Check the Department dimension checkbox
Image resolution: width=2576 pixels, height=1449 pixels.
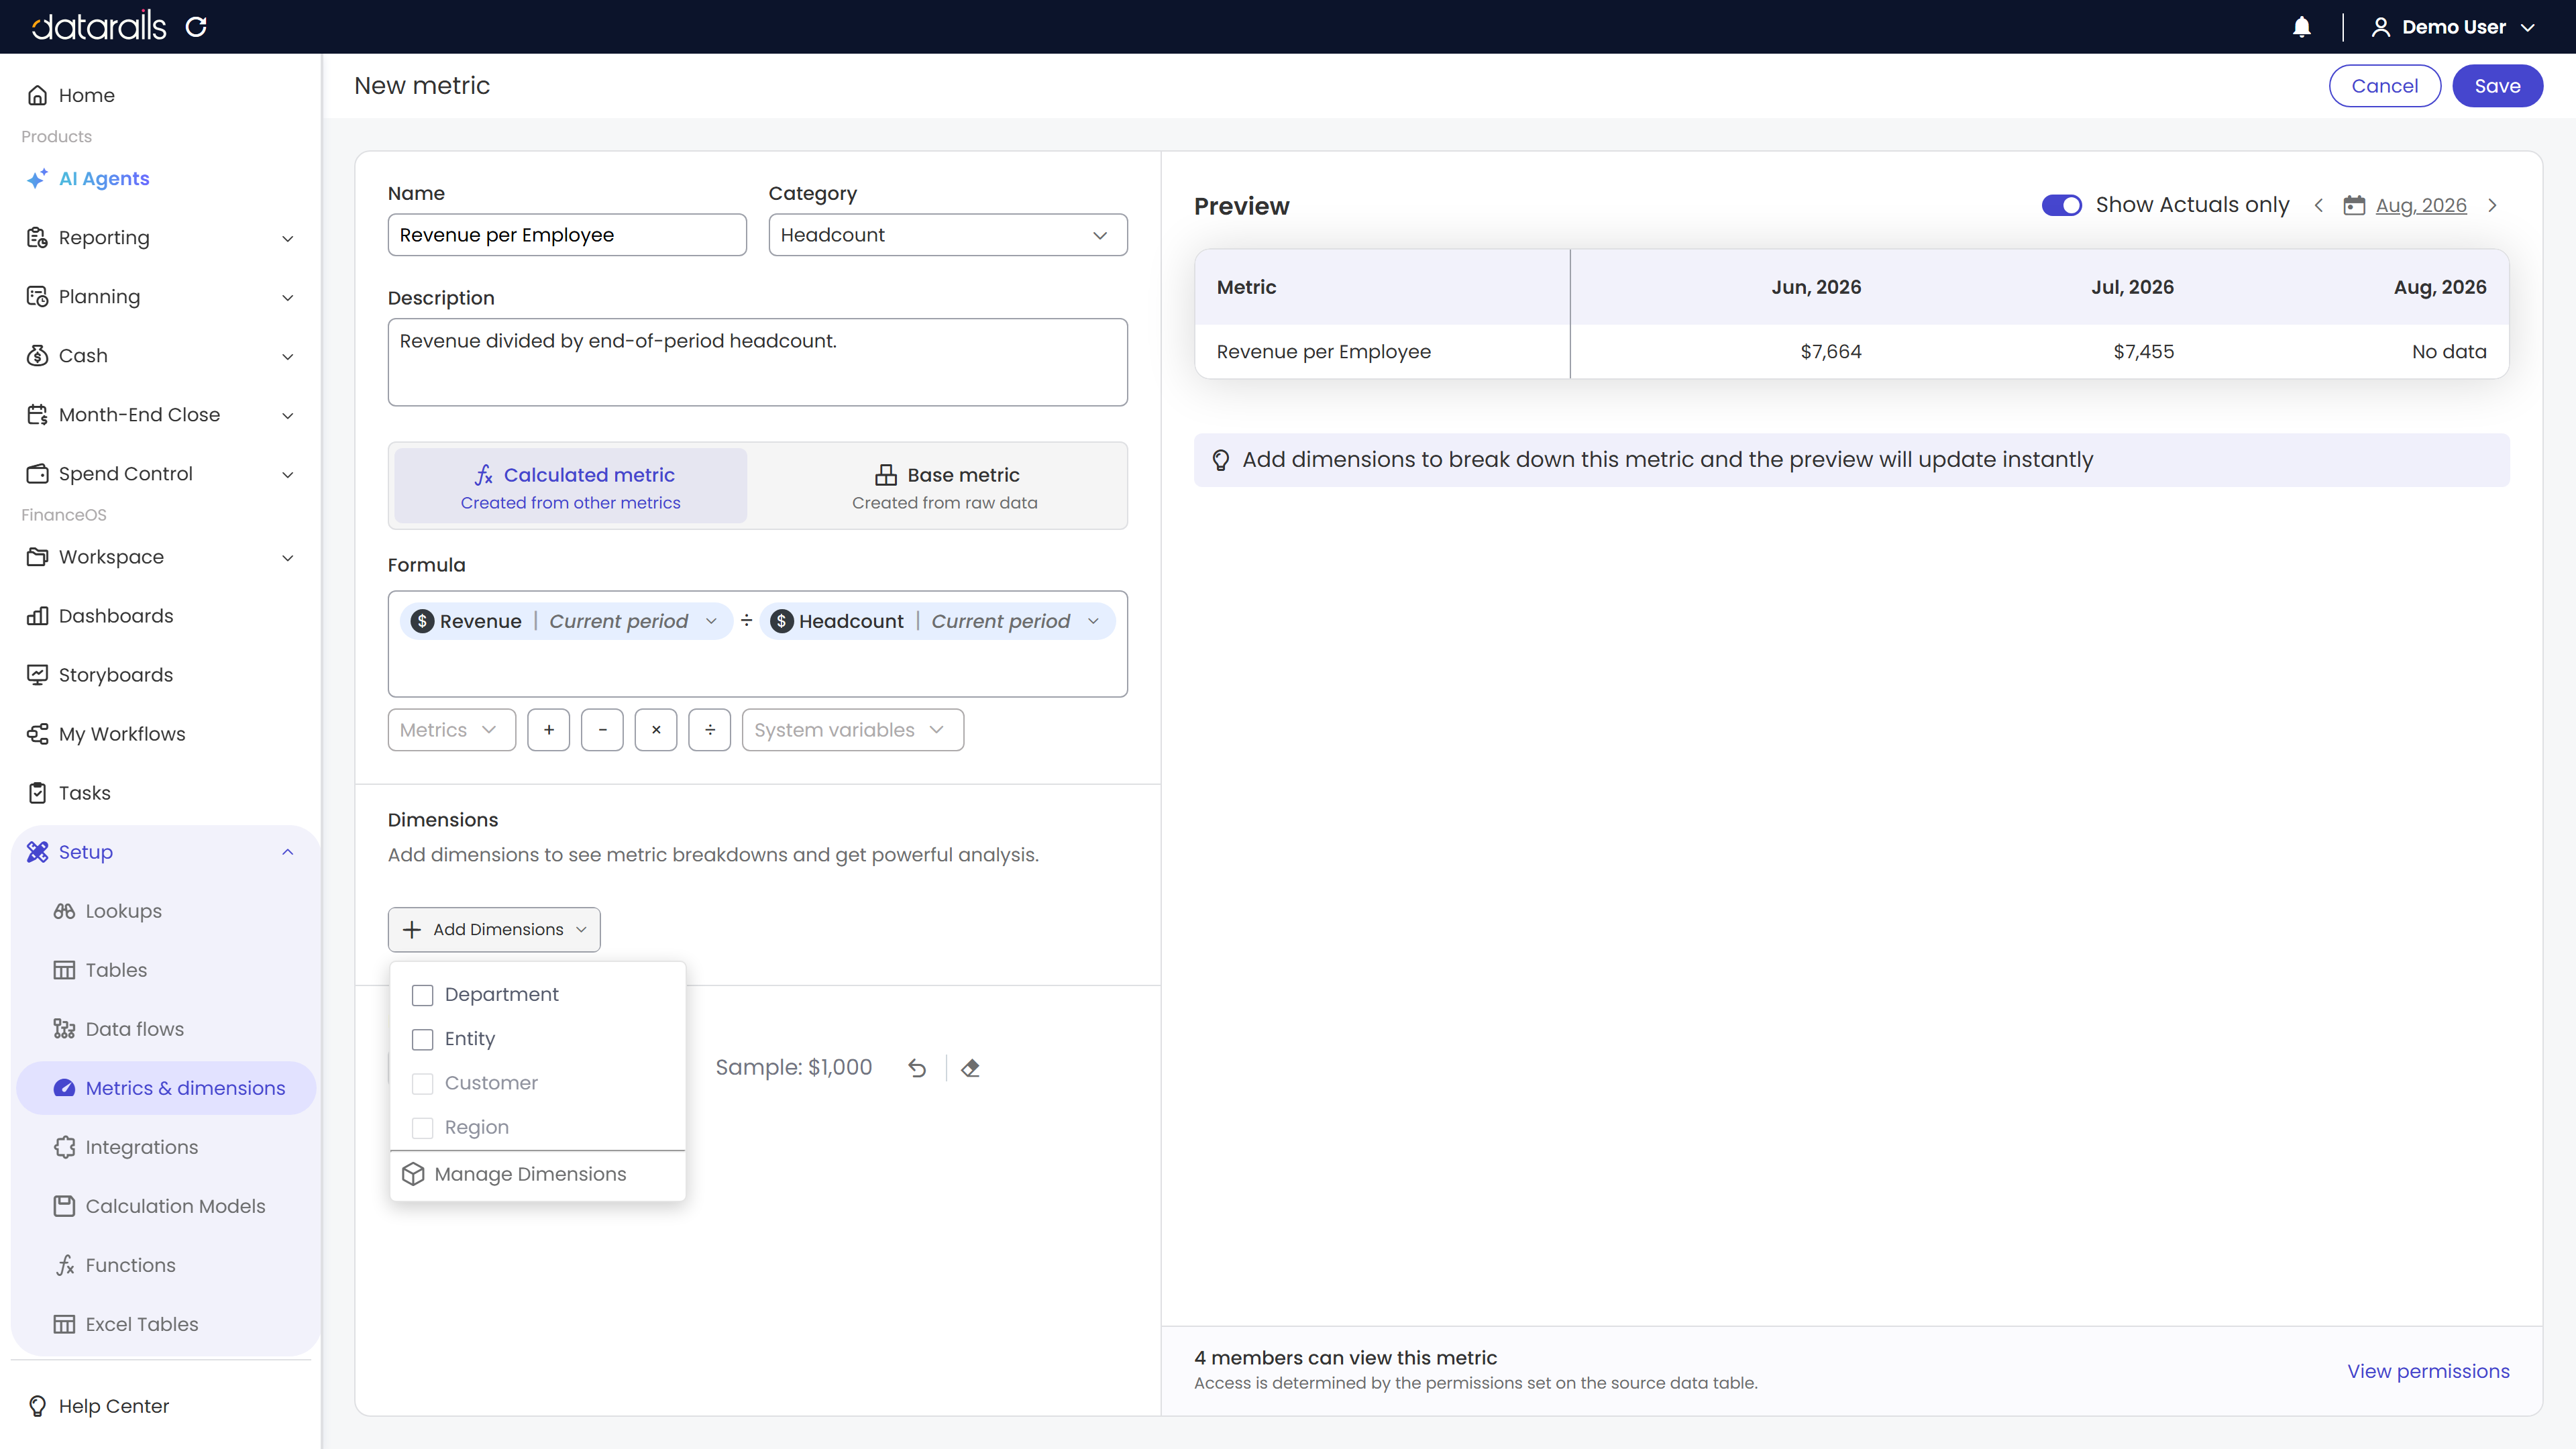[423, 995]
